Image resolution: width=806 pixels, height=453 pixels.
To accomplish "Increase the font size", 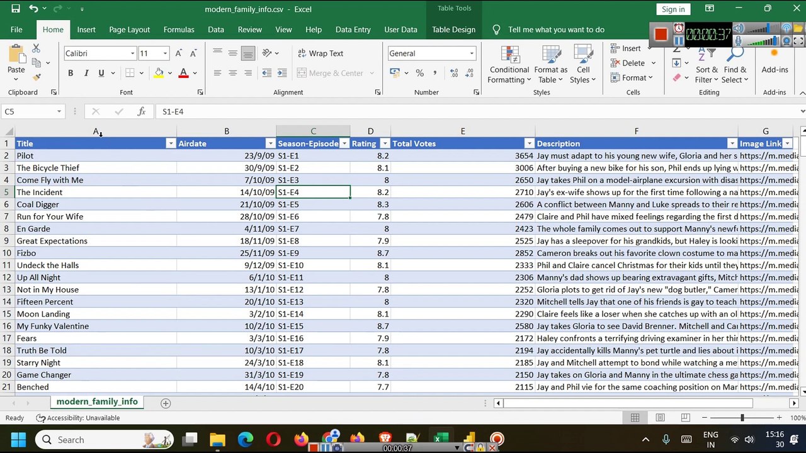I will click(x=179, y=53).
